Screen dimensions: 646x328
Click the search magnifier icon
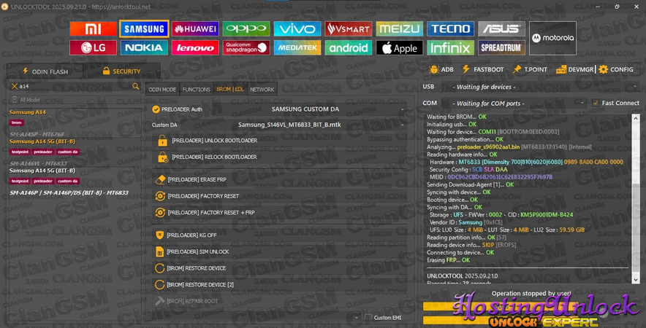(135, 86)
